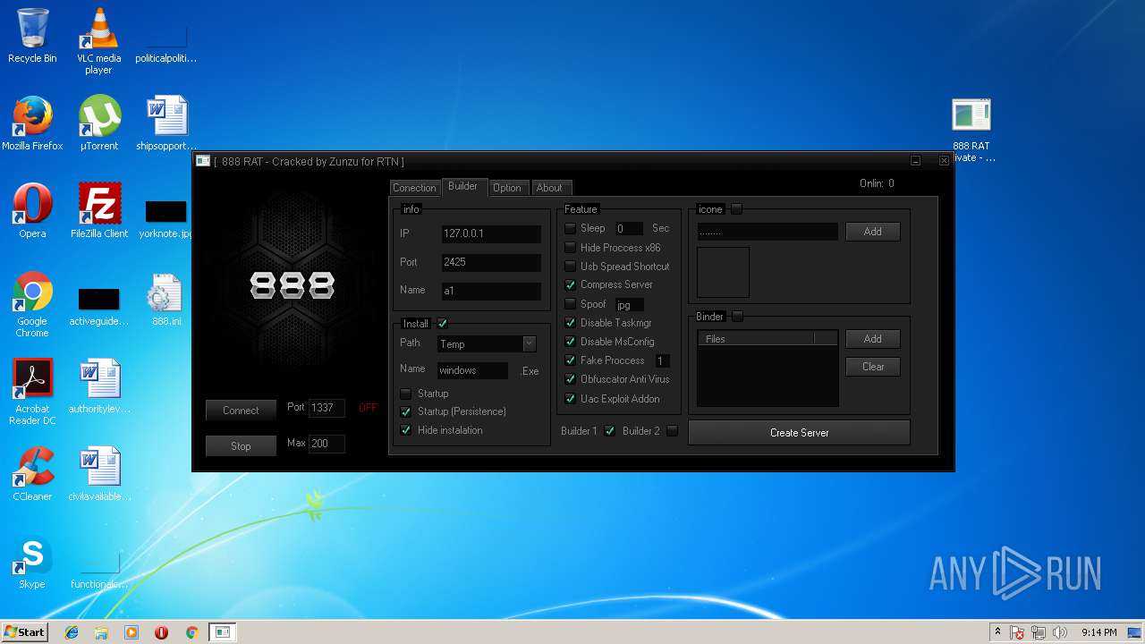
Task: Select the FileZilla Client shortcut
Action: tap(99, 211)
